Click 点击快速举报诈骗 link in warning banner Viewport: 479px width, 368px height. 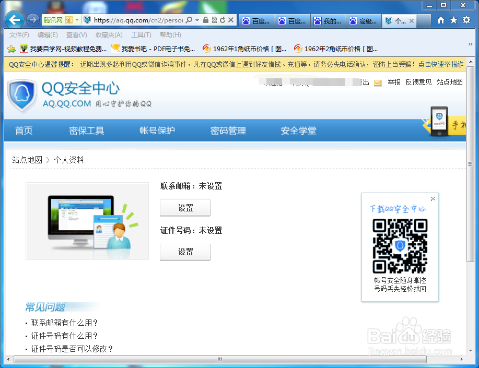point(440,64)
